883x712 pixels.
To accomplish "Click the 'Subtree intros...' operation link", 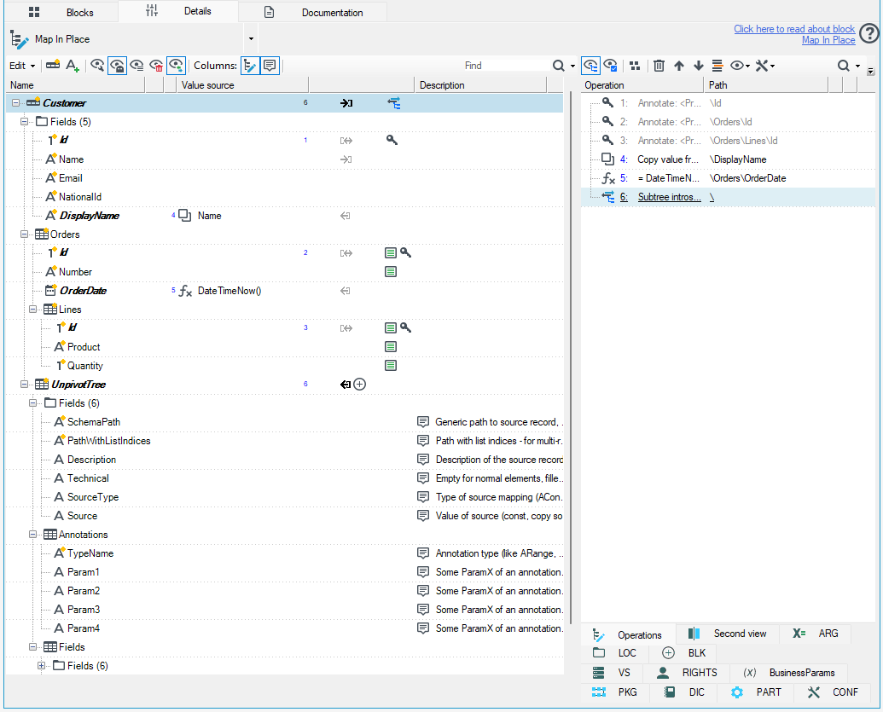I will point(669,197).
